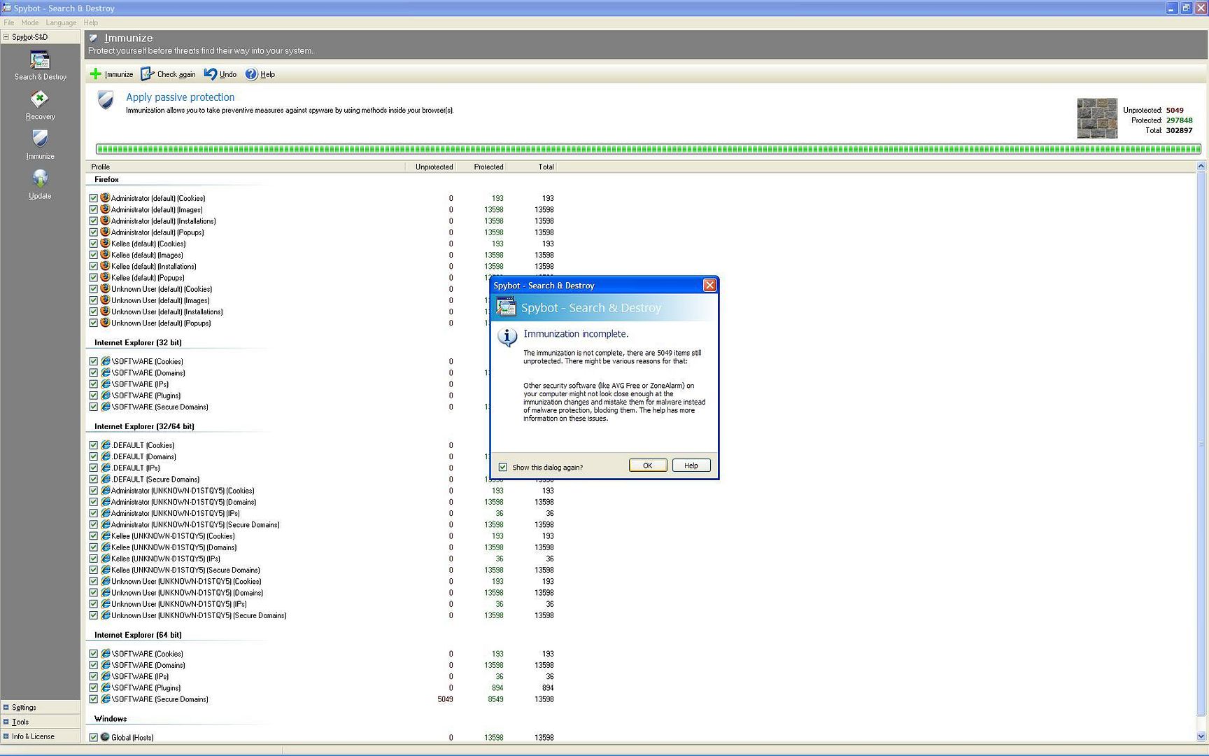The image size is (1209, 756).
Task: Click the Global (Hosts) globe icon
Action: [105, 737]
